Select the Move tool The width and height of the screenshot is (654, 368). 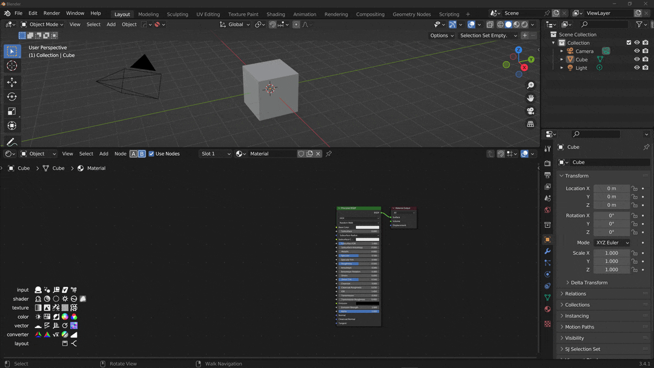(x=12, y=82)
